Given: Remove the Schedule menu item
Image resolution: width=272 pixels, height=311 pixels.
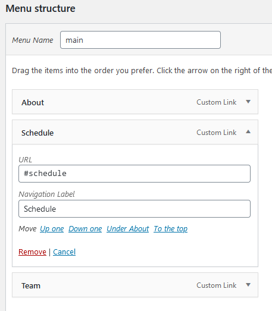Looking at the screenshot, I should (x=32, y=252).
